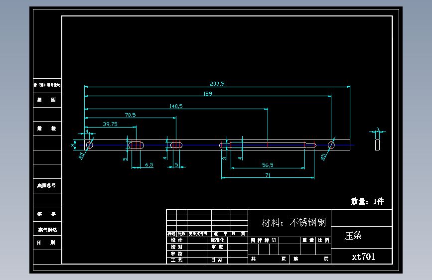Click the 校对 label

tap(176, 247)
